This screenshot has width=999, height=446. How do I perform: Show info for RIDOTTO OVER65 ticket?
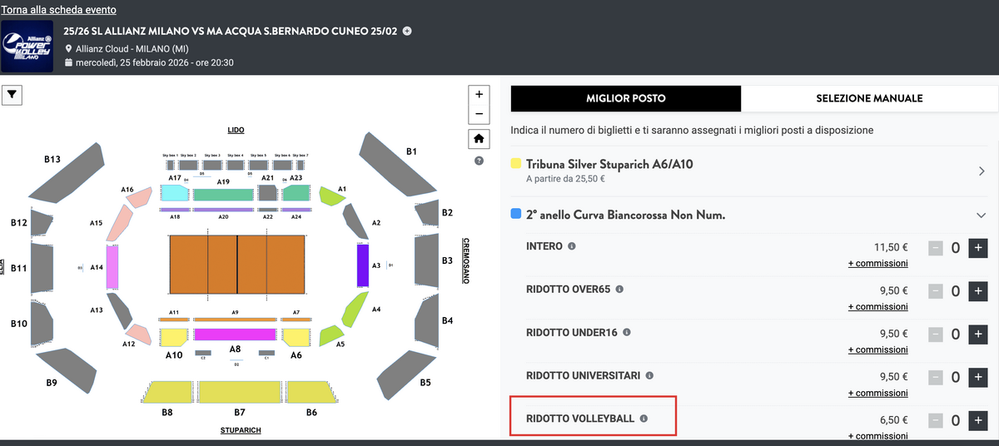point(619,290)
